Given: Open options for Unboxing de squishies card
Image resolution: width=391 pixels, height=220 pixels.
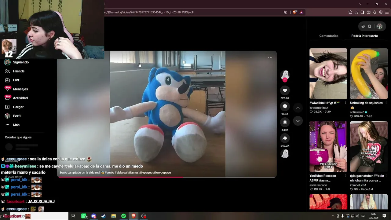Looking at the screenshot, I should coord(386,103).
